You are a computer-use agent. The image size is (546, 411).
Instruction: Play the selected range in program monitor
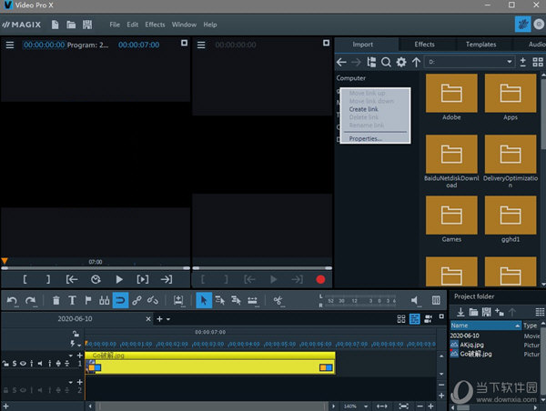click(143, 279)
